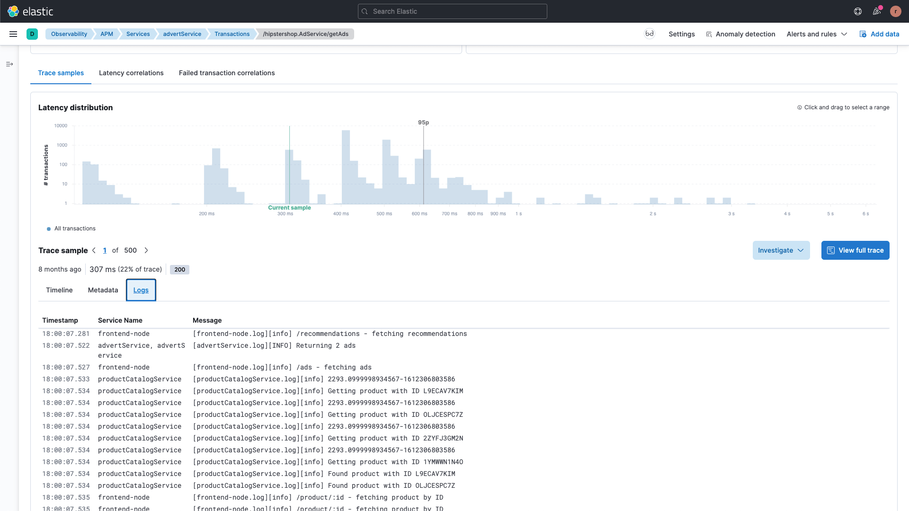Viewport: 909px width, 511px height.
Task: Open Failed transaction correlations tab
Action: 227,73
